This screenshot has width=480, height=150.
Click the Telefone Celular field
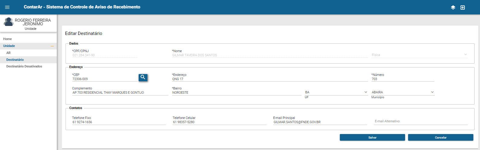point(219,122)
